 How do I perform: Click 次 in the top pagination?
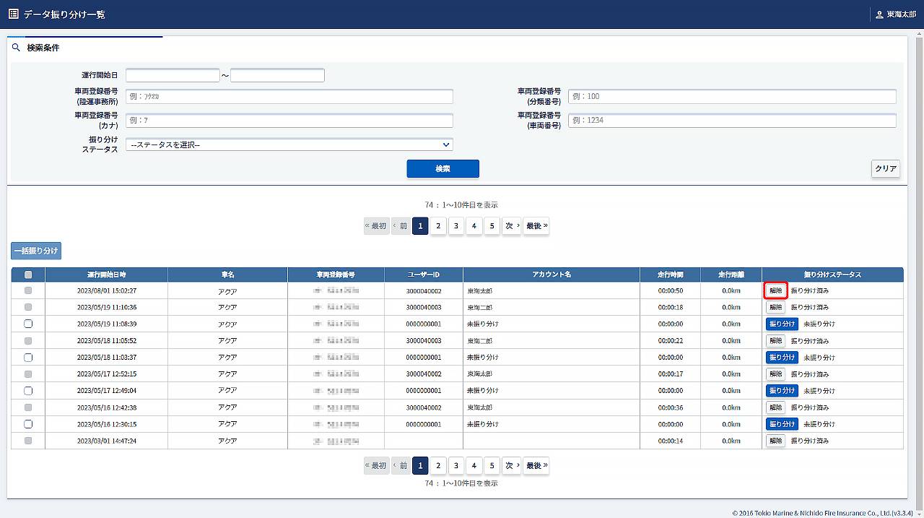point(512,225)
